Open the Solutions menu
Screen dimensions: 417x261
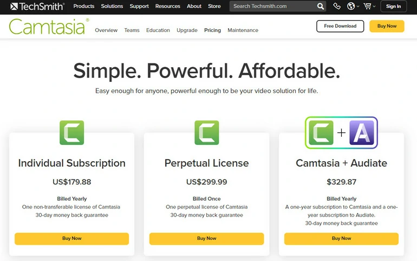coord(112,6)
